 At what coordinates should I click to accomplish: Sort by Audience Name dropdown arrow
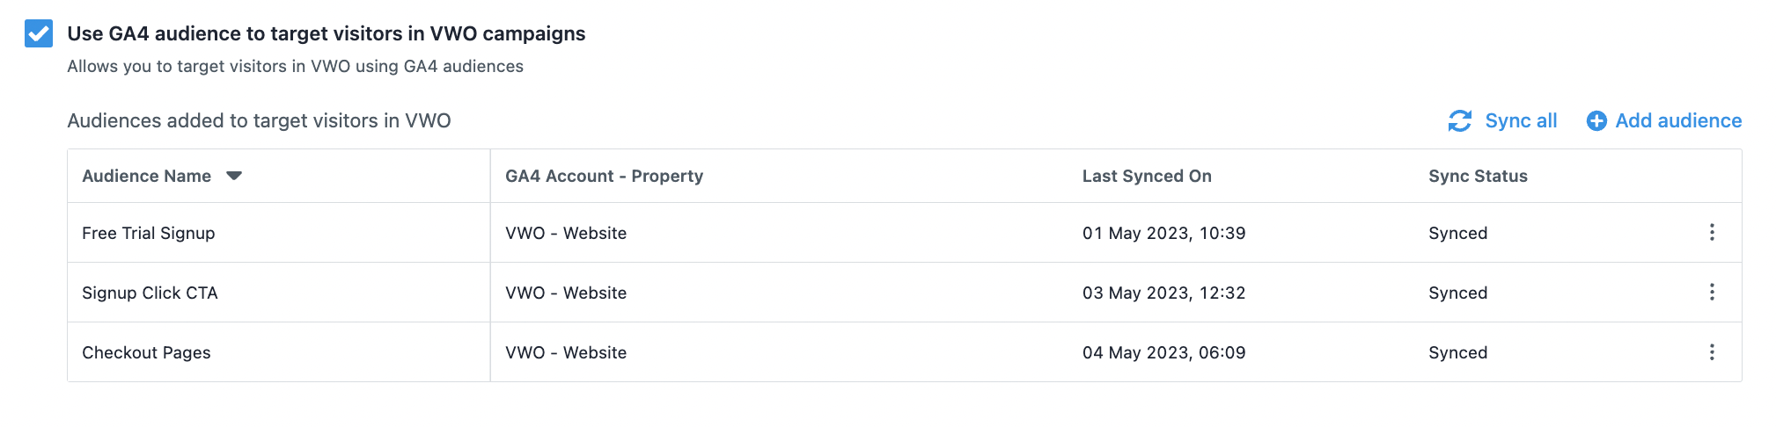(234, 176)
